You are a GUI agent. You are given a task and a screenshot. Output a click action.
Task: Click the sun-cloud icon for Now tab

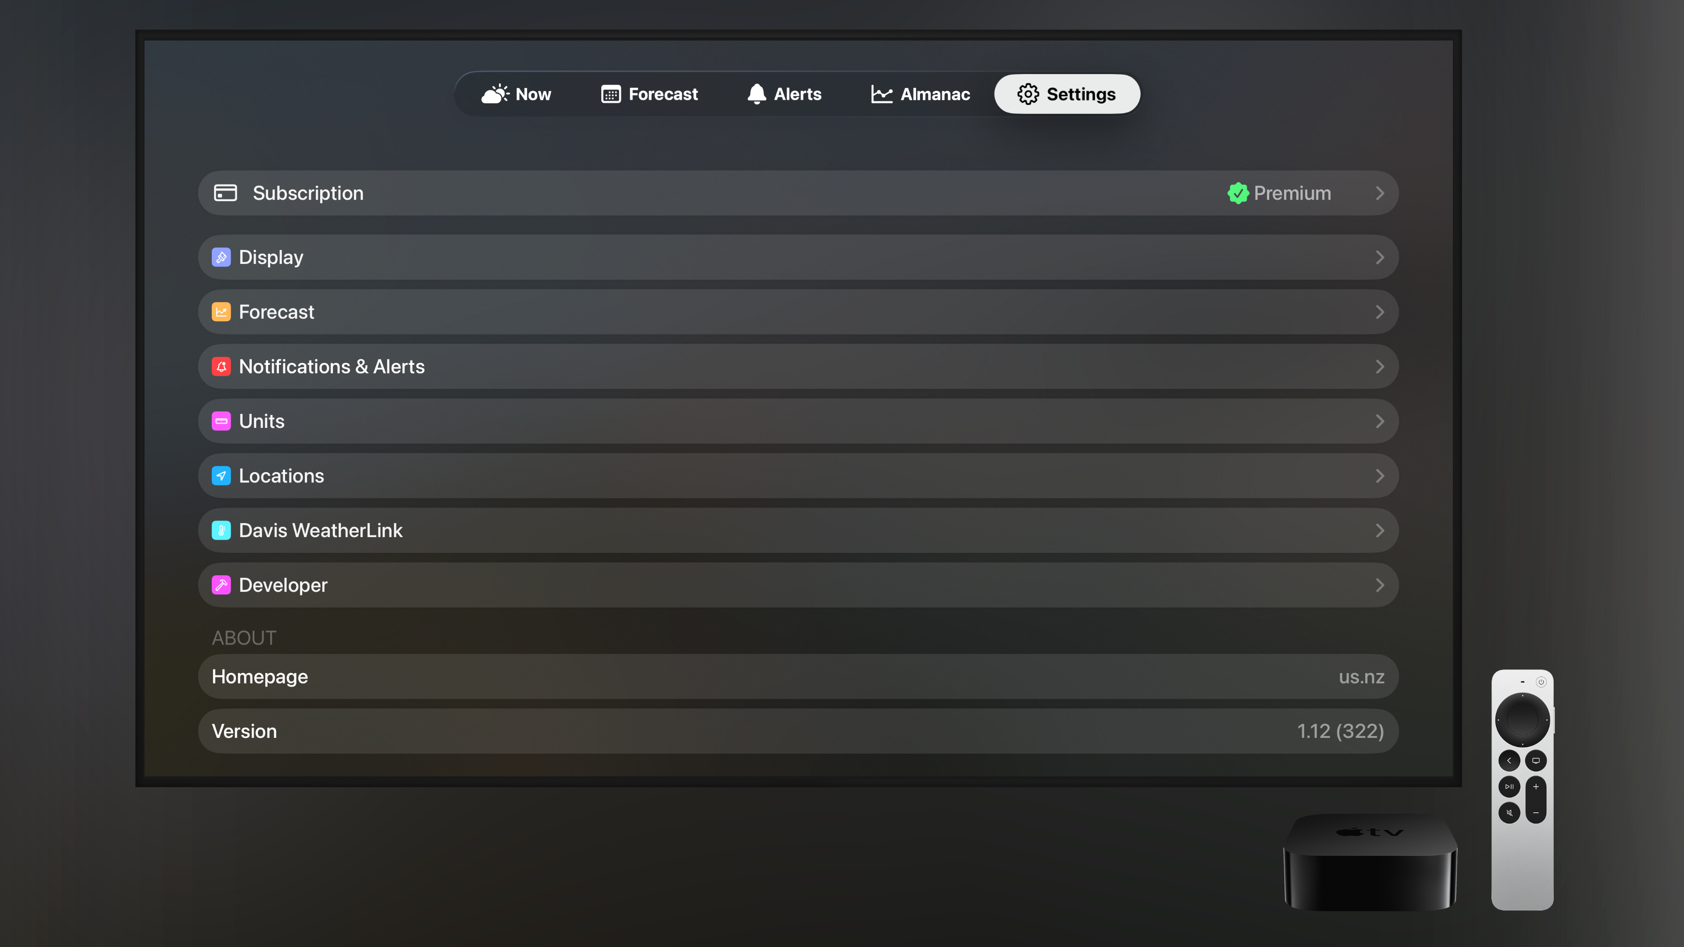click(496, 93)
